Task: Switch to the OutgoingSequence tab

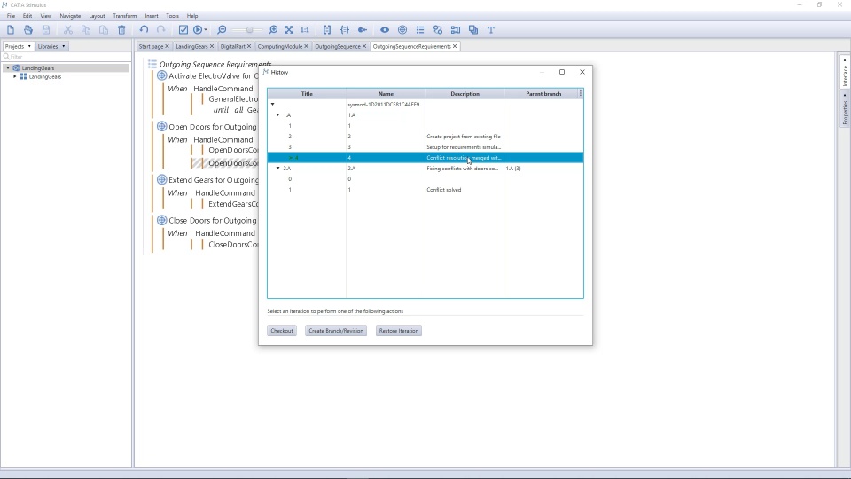Action: tap(338, 46)
